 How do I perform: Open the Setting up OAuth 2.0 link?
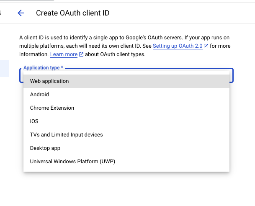coord(178,46)
